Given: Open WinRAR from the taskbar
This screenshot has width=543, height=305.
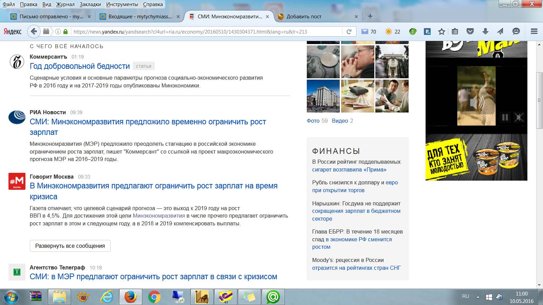Looking at the screenshot, I should (35, 297).
